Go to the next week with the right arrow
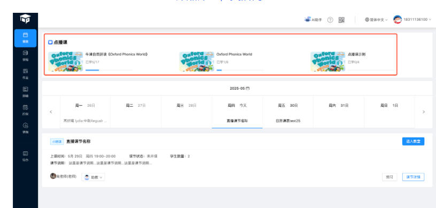The image size is (436, 208). click(424, 112)
